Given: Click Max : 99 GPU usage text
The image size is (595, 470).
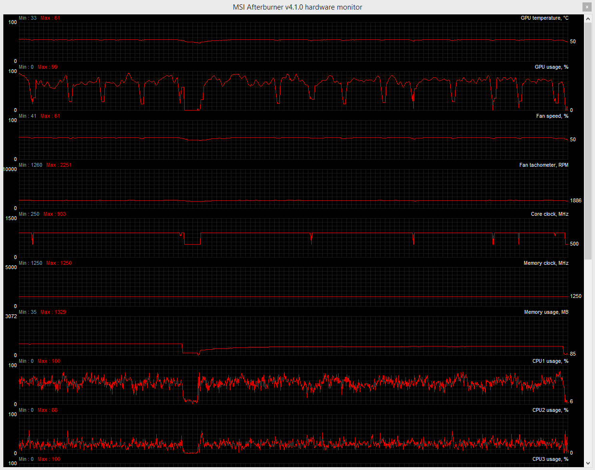Looking at the screenshot, I should coord(48,67).
